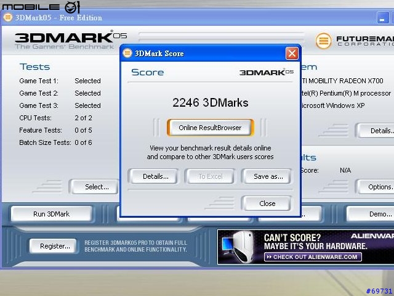Click the Online ResultBrowser button
Image resolution: width=394 pixels, height=296 pixels.
tap(210, 128)
